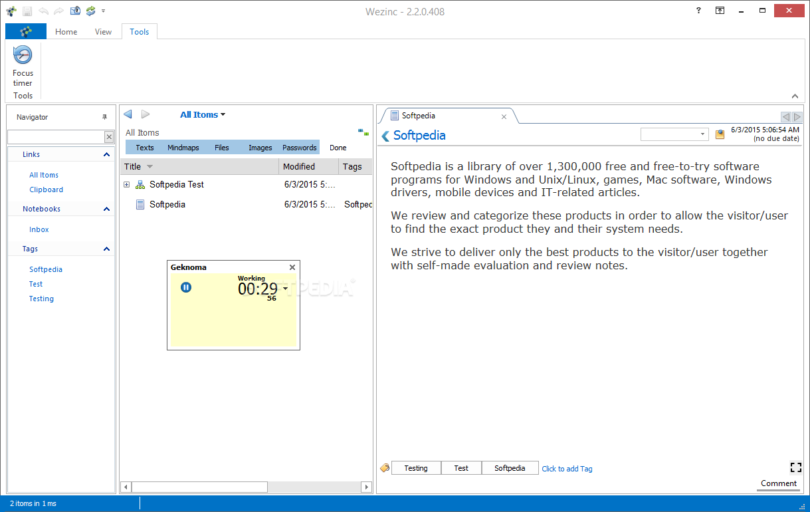Collapse the Links section
The image size is (810, 512).
pyautogui.click(x=107, y=154)
